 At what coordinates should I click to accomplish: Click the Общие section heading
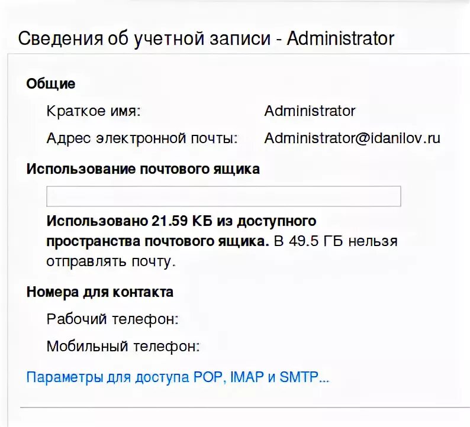point(51,84)
